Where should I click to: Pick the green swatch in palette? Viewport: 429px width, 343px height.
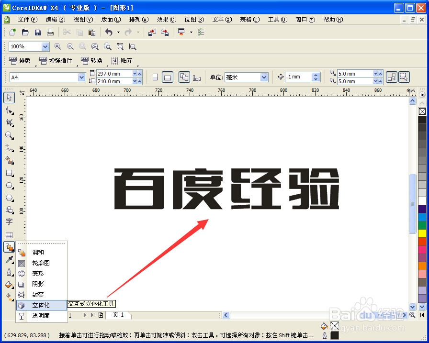422,225
